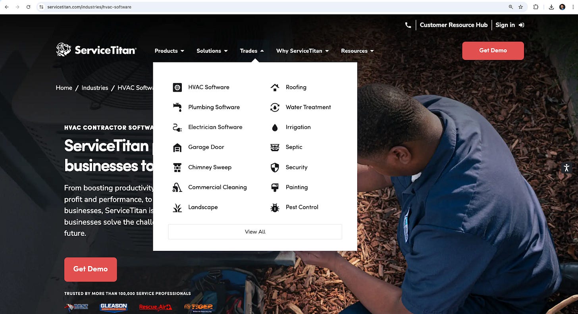Screen dimensions: 578x314
Task: Click the Best customer logo
Action: click(x=76, y=307)
